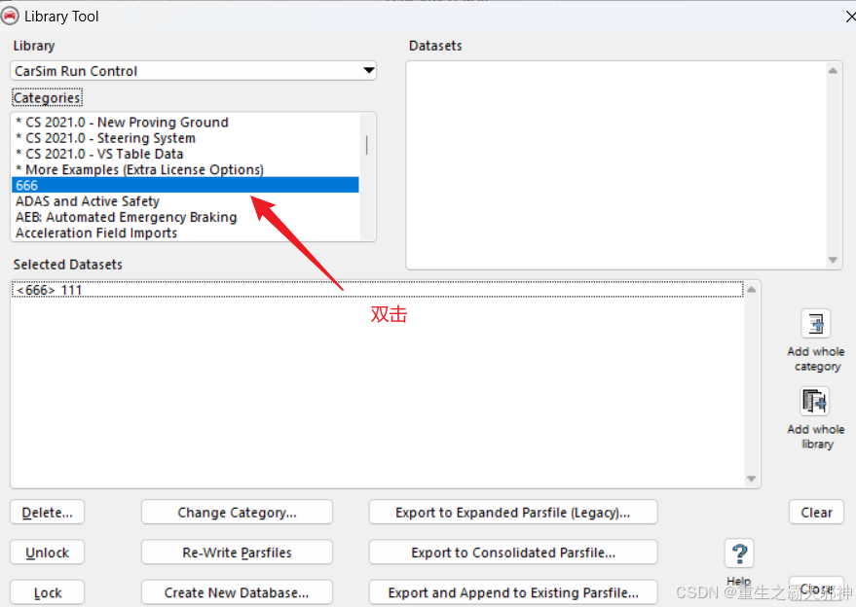Clear the selected datasets list
856x607 pixels.
pos(816,512)
